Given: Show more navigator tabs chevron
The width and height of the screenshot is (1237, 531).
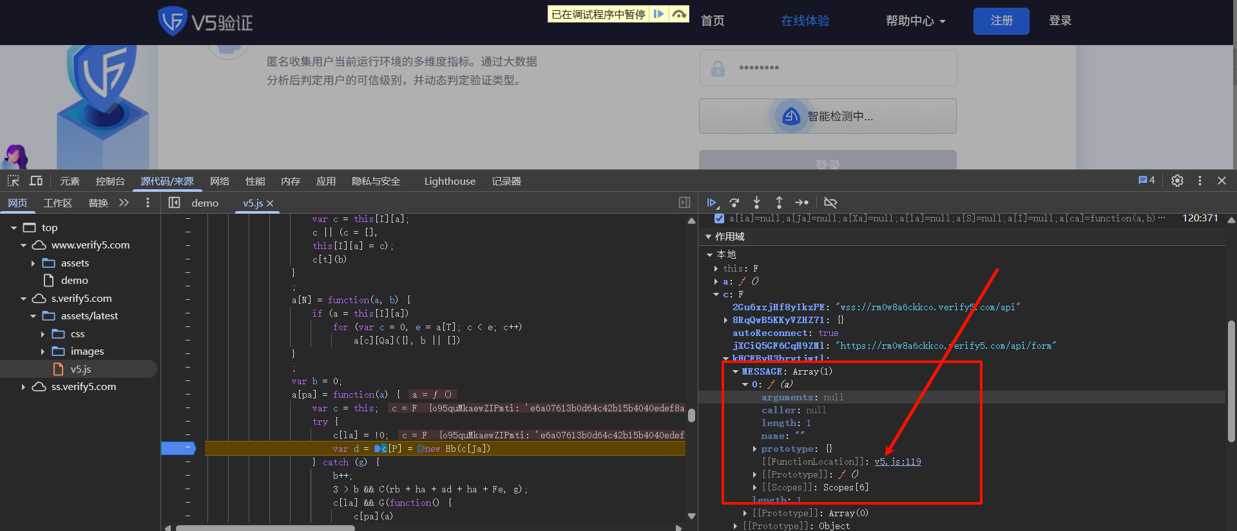Looking at the screenshot, I should click(124, 203).
